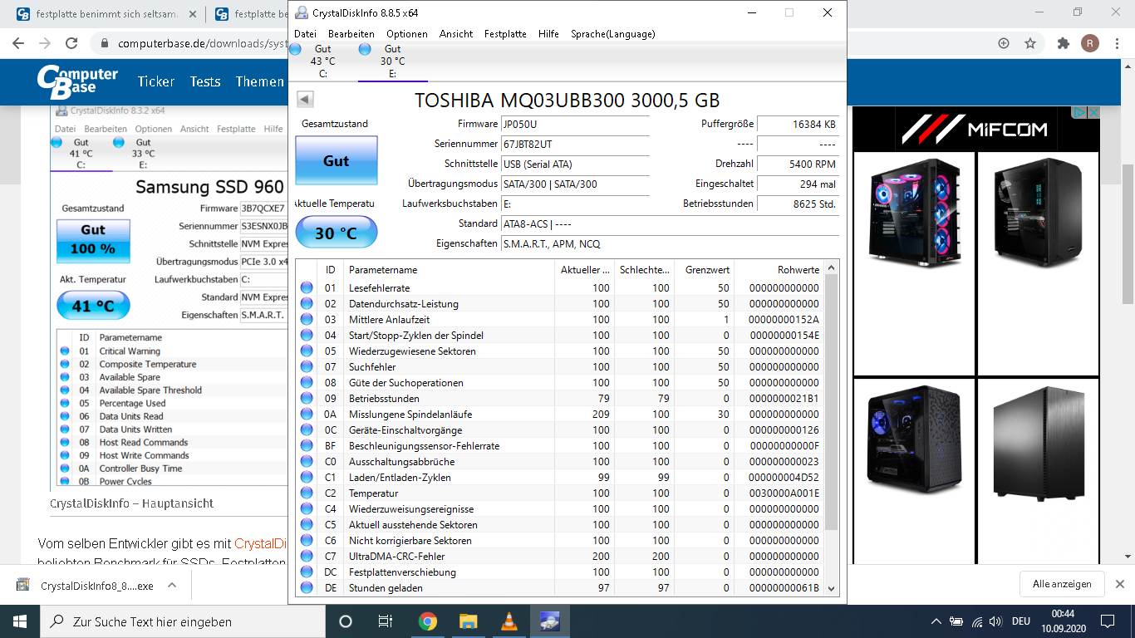Image resolution: width=1135 pixels, height=638 pixels.
Task: Open Chrome extensions puzzle icon
Action: point(1063,43)
